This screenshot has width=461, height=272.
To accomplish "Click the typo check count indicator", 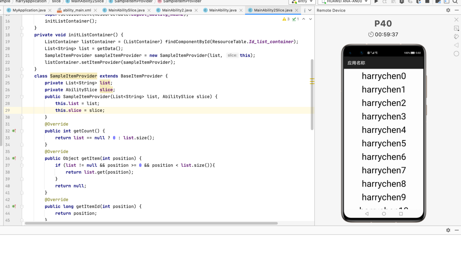I will (296, 19).
